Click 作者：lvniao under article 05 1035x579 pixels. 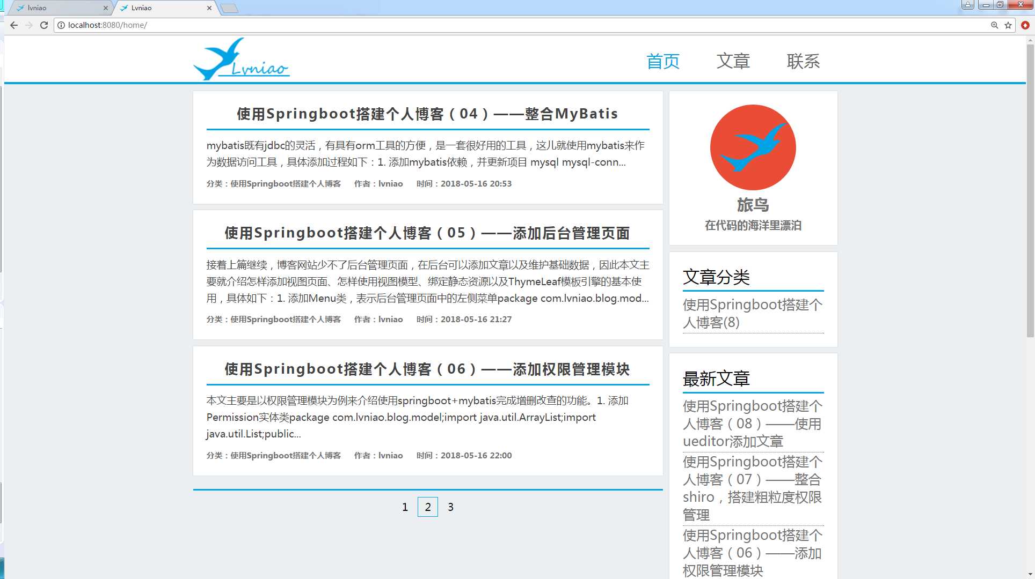pyautogui.click(x=378, y=320)
